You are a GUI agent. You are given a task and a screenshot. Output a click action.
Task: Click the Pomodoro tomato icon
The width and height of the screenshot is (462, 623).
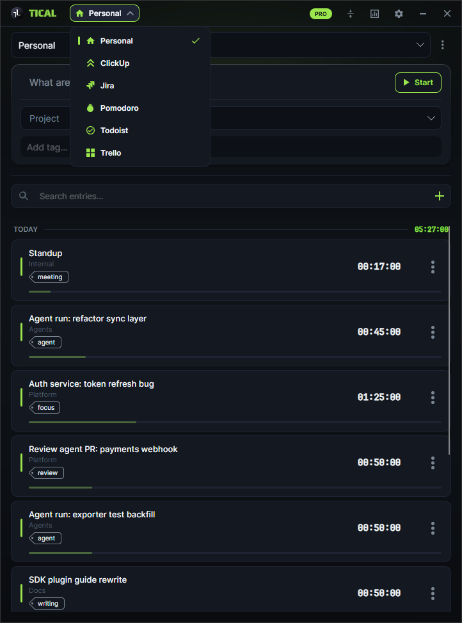pyautogui.click(x=90, y=108)
